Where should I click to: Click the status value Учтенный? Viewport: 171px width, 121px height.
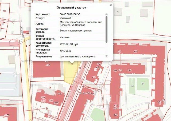pyautogui.click(x=65, y=18)
